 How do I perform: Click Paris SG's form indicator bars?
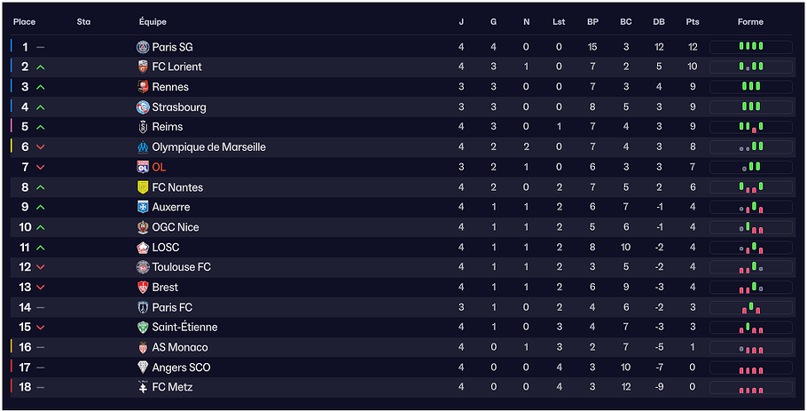point(750,47)
